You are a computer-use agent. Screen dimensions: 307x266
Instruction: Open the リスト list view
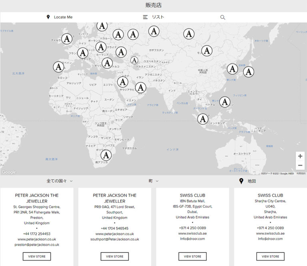(153, 17)
